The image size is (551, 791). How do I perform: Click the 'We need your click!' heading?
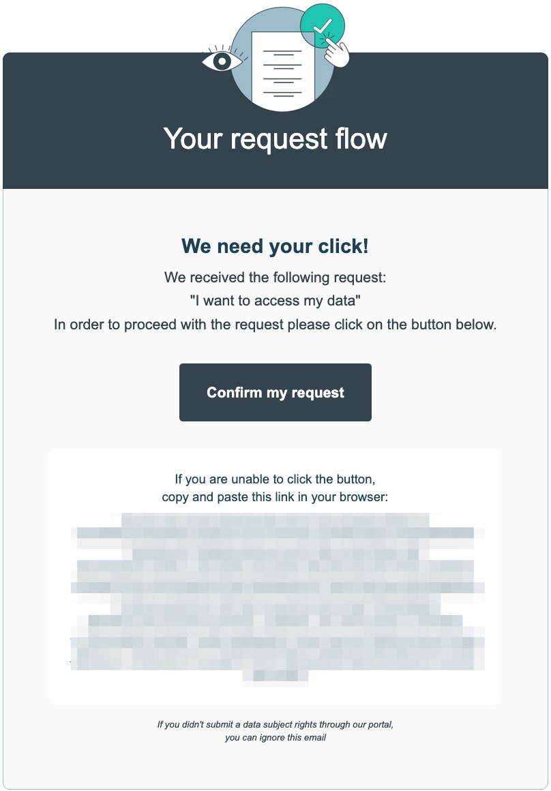[x=275, y=246]
